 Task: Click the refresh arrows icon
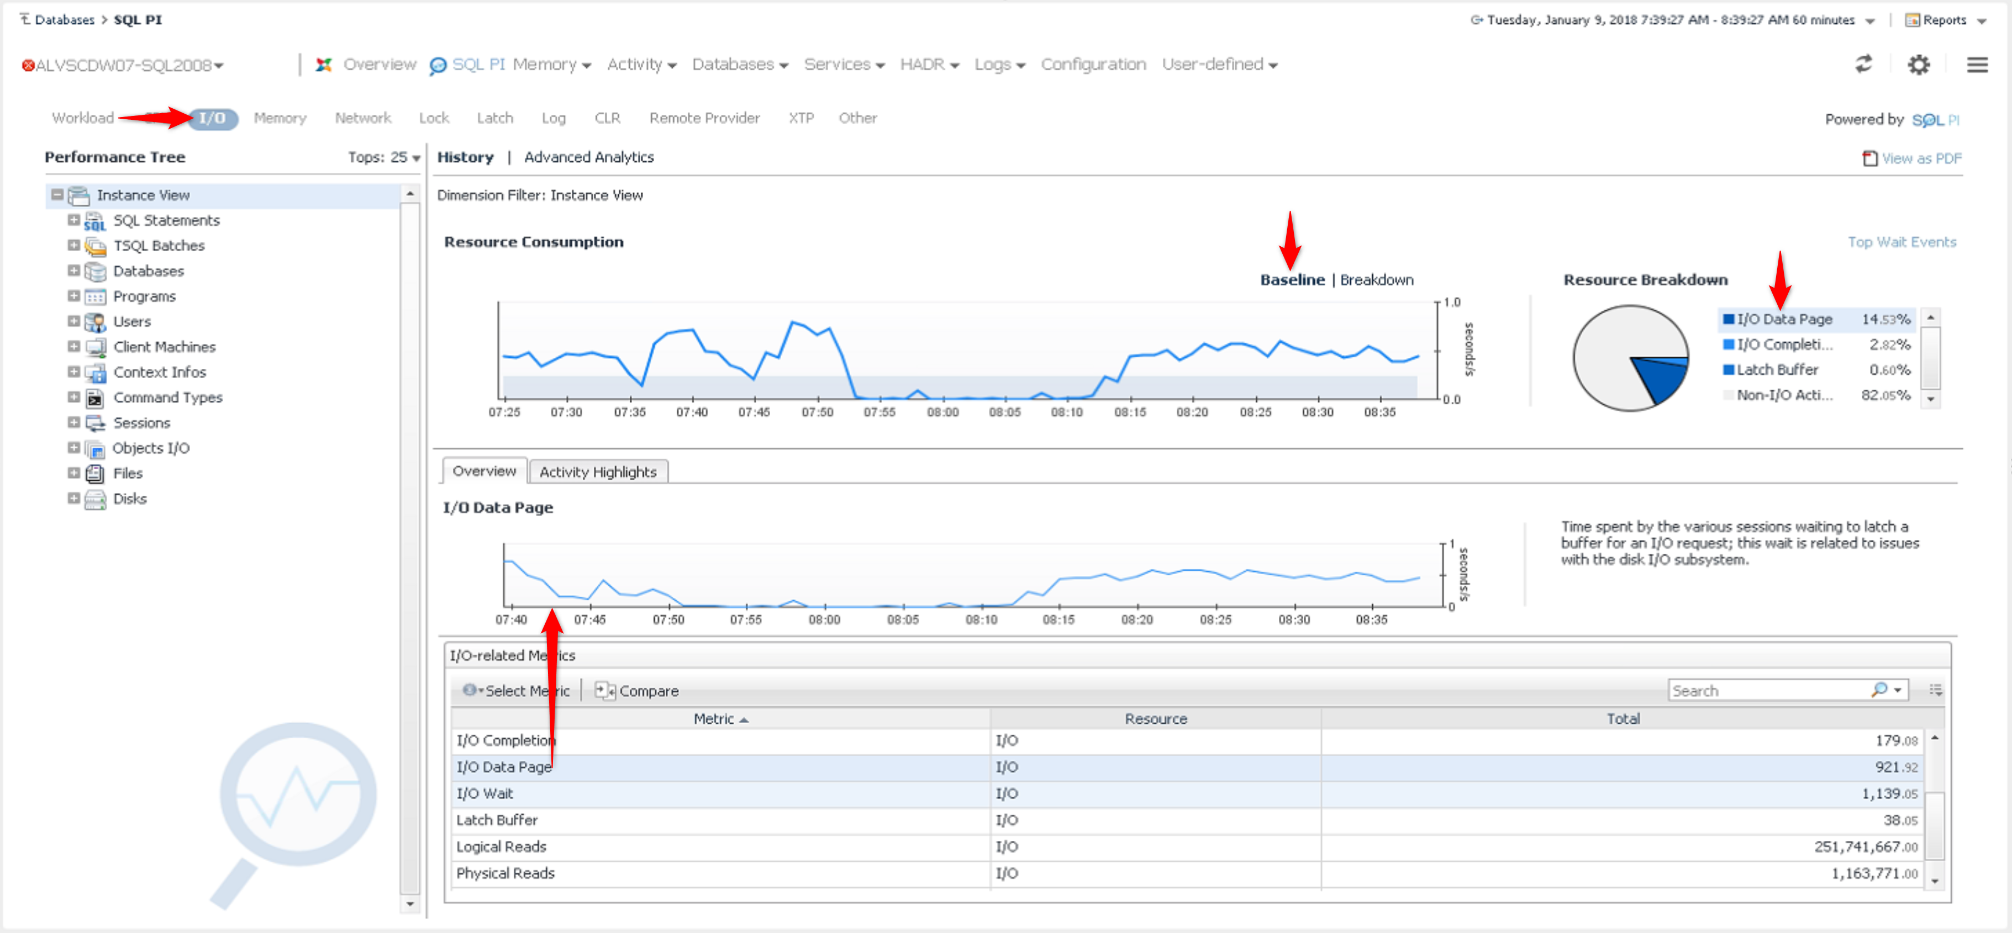click(1863, 64)
